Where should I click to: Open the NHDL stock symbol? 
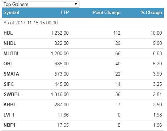[x=10, y=43]
